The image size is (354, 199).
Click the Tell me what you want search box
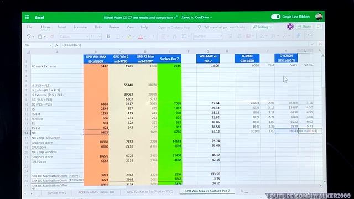[x=225, y=27]
